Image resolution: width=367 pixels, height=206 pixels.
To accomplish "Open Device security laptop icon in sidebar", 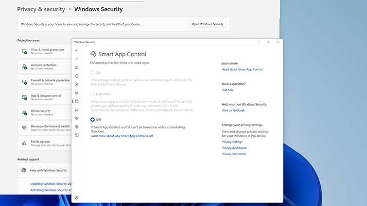I will coord(76,110).
